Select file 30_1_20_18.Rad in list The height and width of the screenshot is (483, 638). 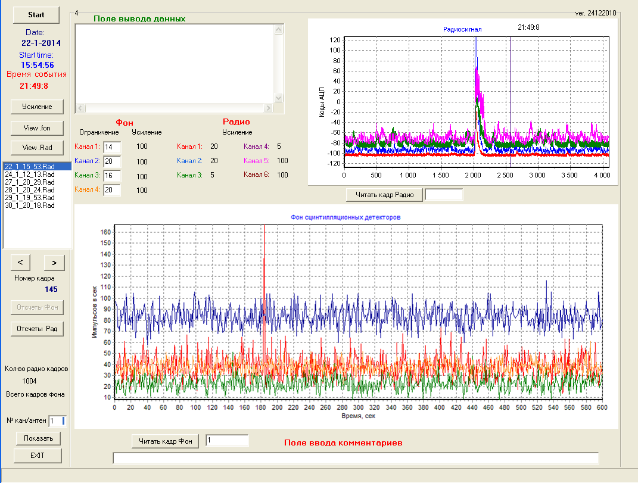[30, 205]
